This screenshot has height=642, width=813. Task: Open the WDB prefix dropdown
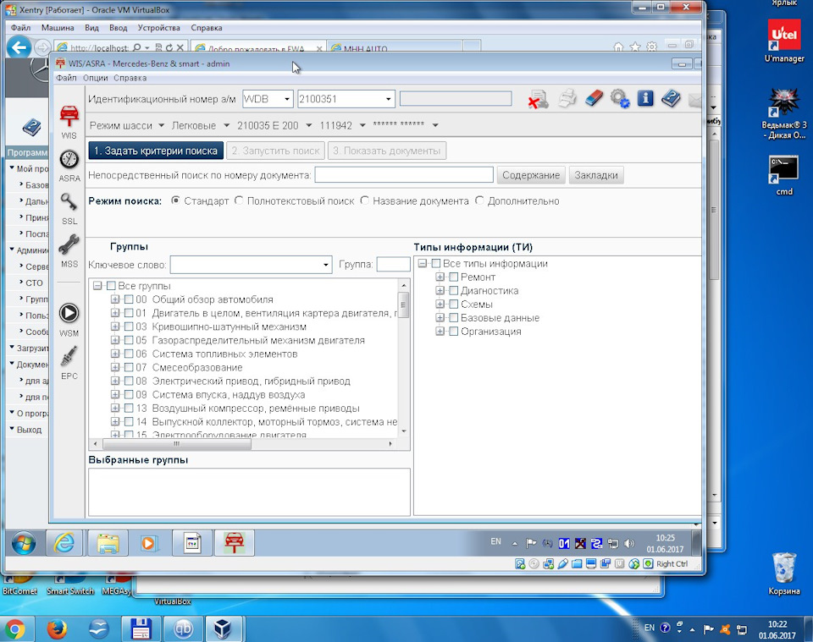tap(287, 99)
